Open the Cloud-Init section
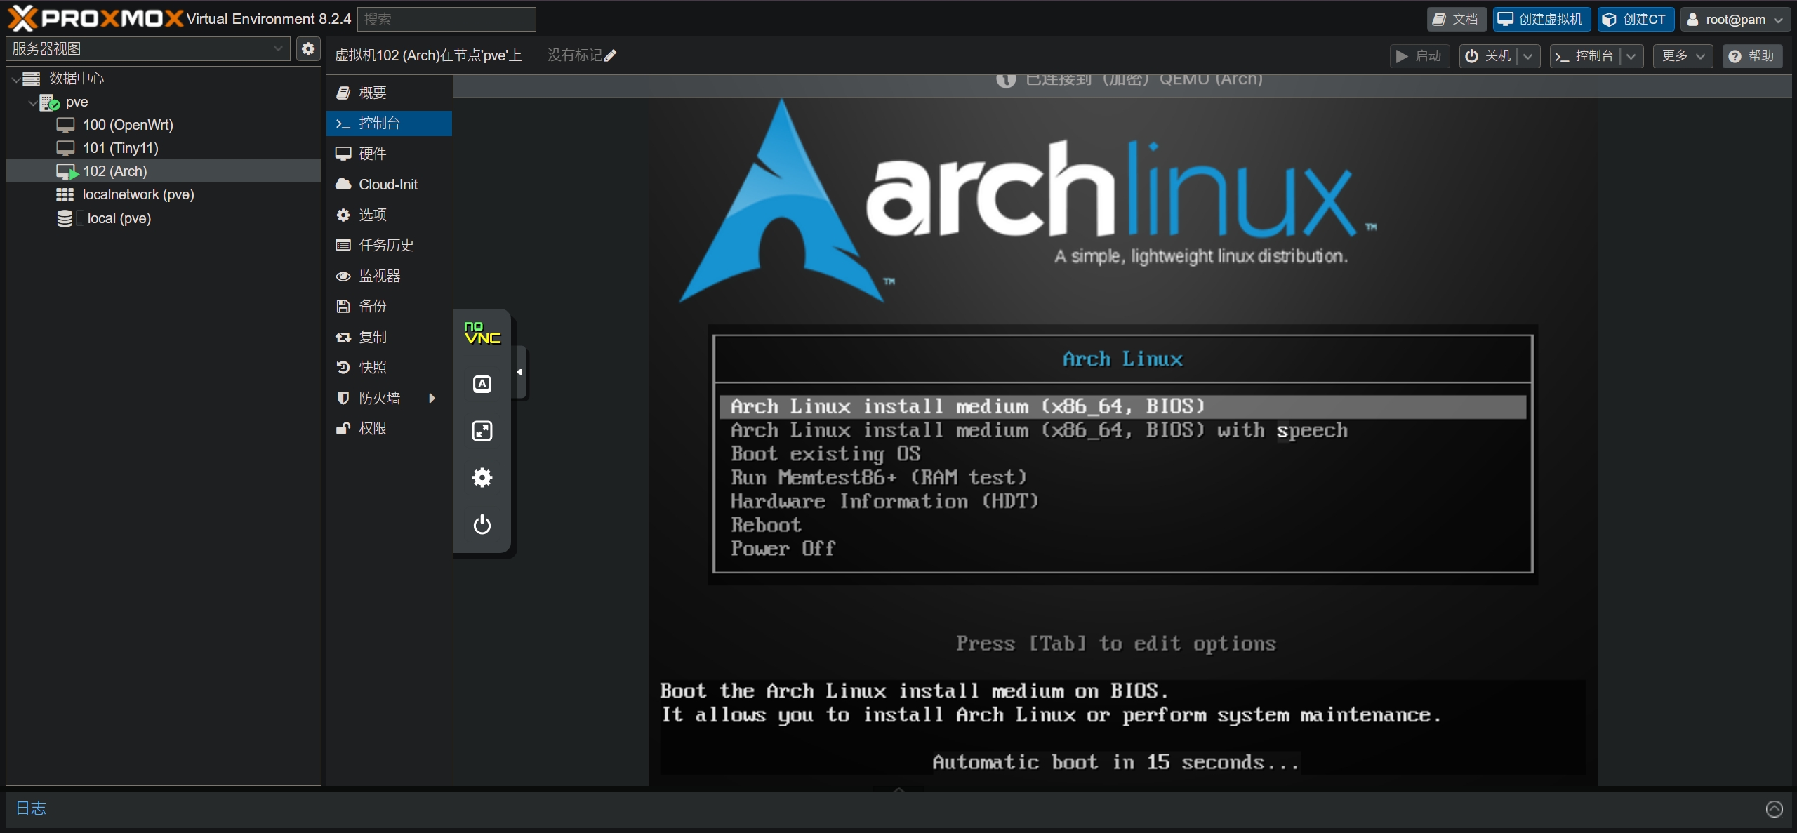 click(389, 185)
